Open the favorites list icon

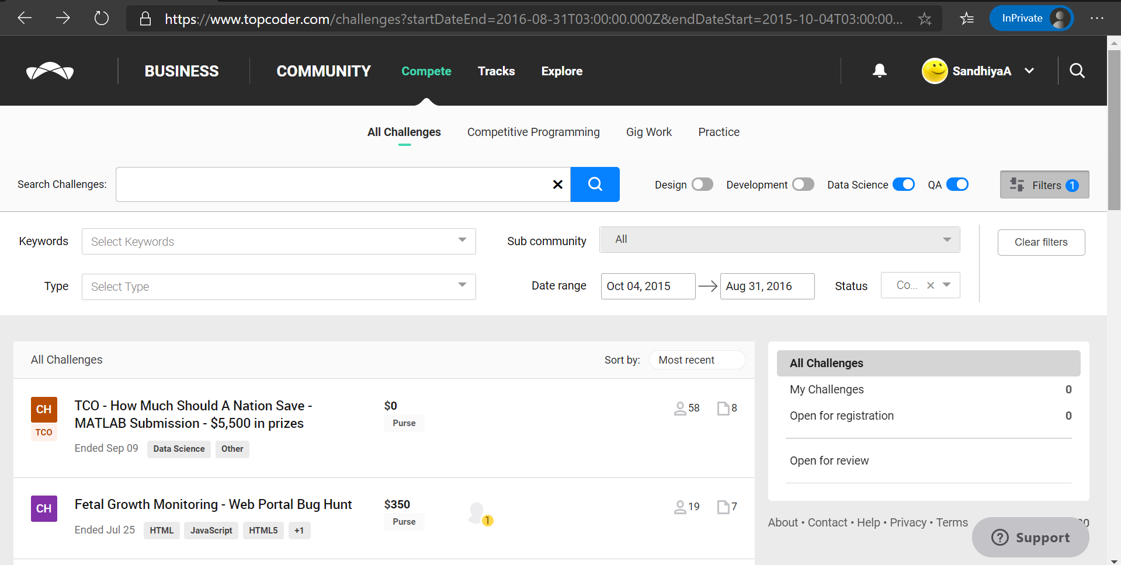tap(967, 19)
